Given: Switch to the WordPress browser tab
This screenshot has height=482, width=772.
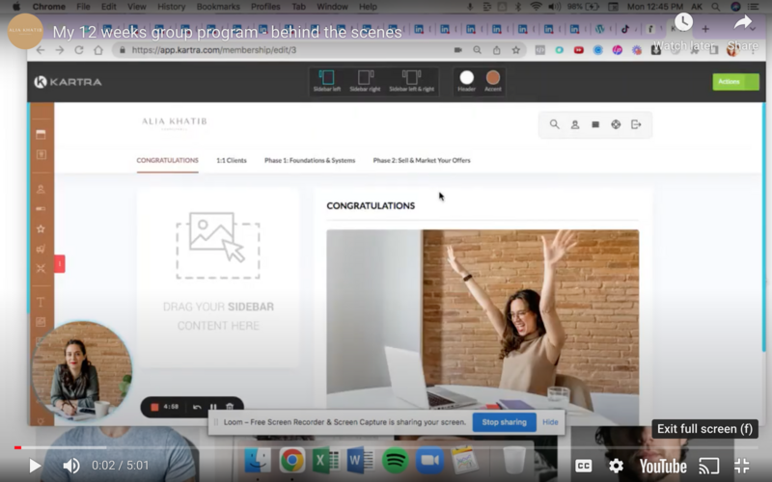Looking at the screenshot, I should click(x=599, y=29).
